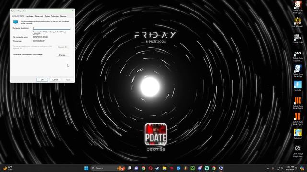The image size is (307, 172).
Task: Switch to the Advanced tab
Action: pyautogui.click(x=39, y=16)
